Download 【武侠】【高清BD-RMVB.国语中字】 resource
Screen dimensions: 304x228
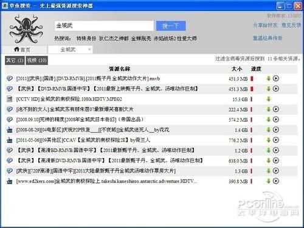click(x=269, y=150)
